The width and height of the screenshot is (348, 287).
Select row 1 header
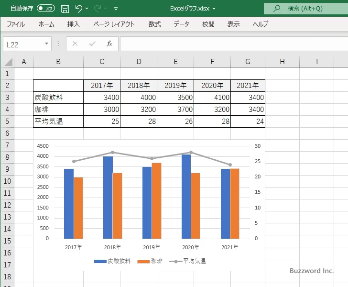pyautogui.click(x=7, y=74)
